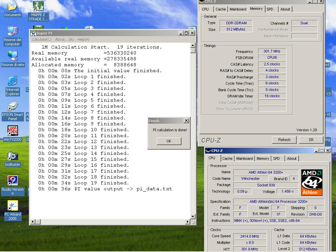Click the Channels # field showing Dual
This screenshot has height=252, width=336.
click(304, 23)
